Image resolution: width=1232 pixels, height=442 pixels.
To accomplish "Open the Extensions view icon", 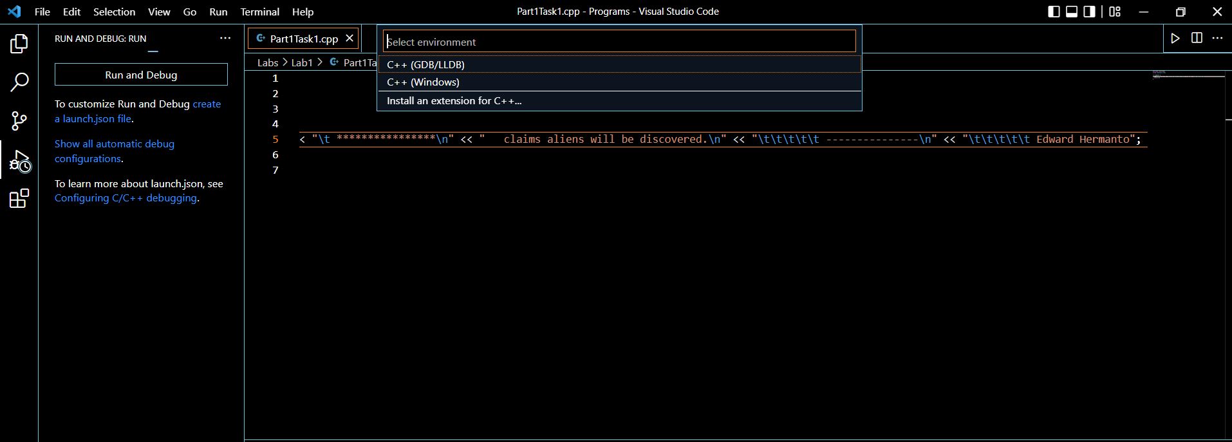I will (19, 198).
